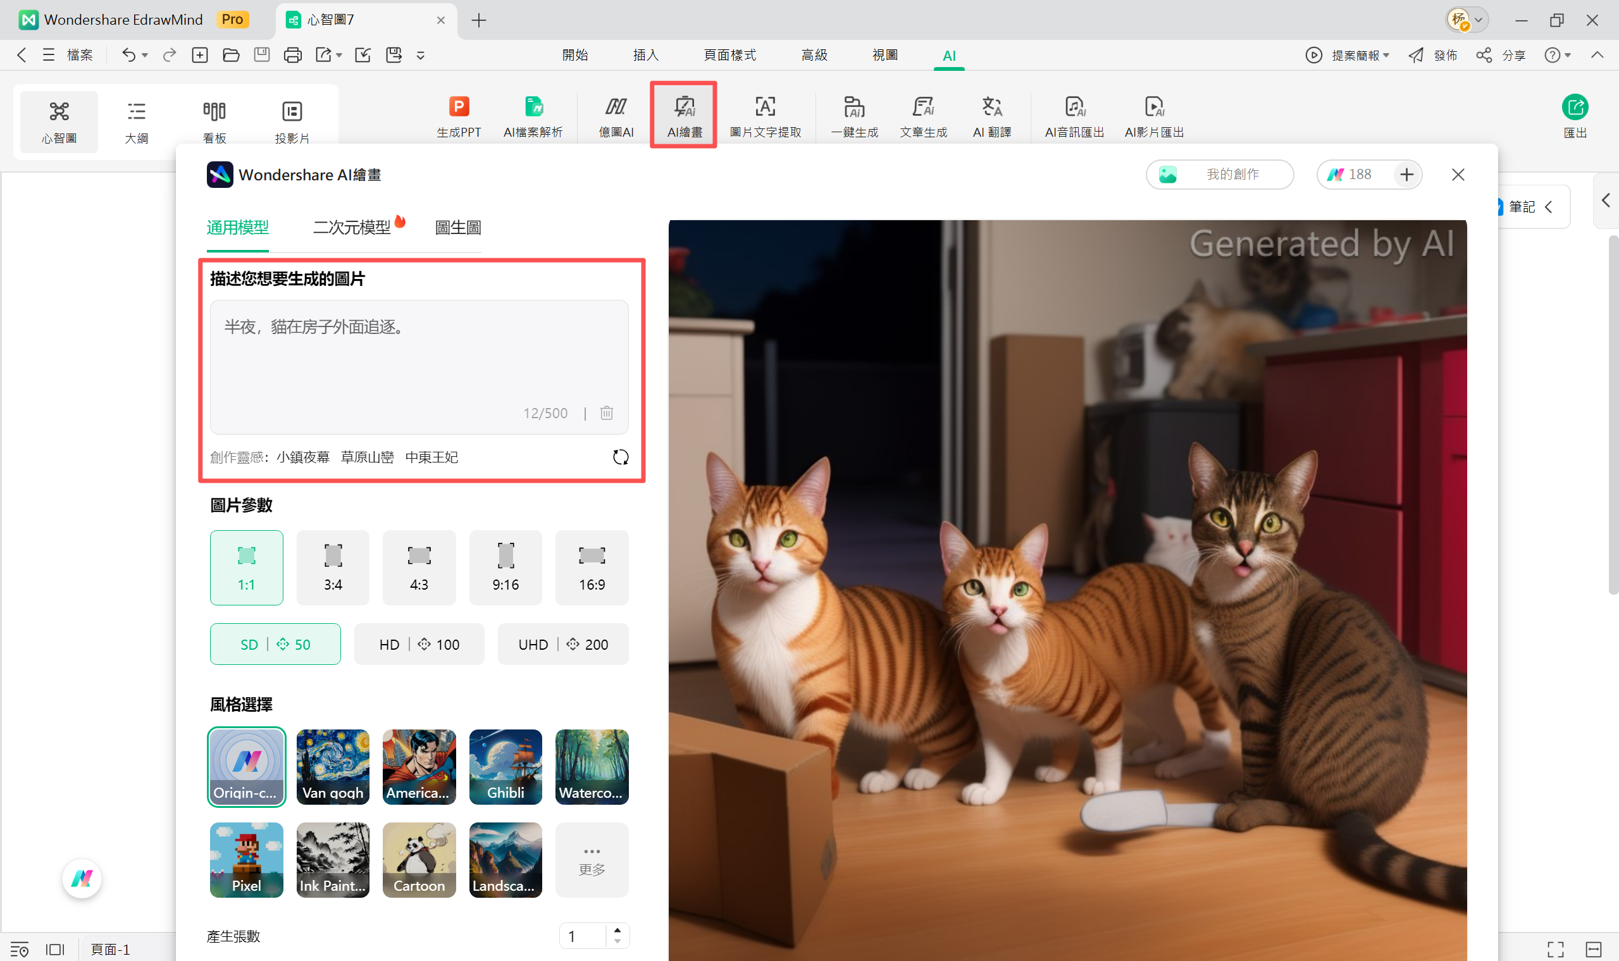Pick the Van Gogh style thumbnail

tap(333, 767)
